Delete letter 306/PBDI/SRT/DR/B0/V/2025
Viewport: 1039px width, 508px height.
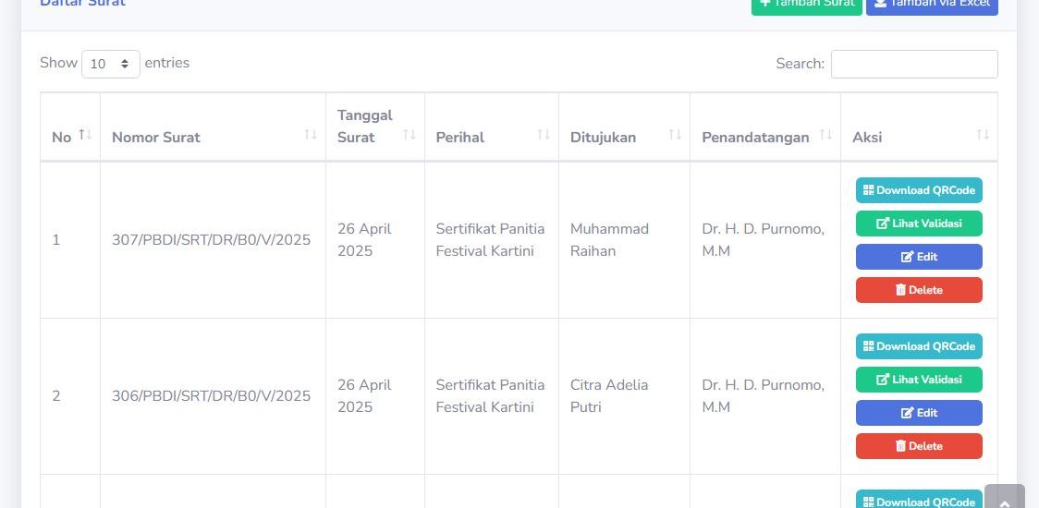919,446
